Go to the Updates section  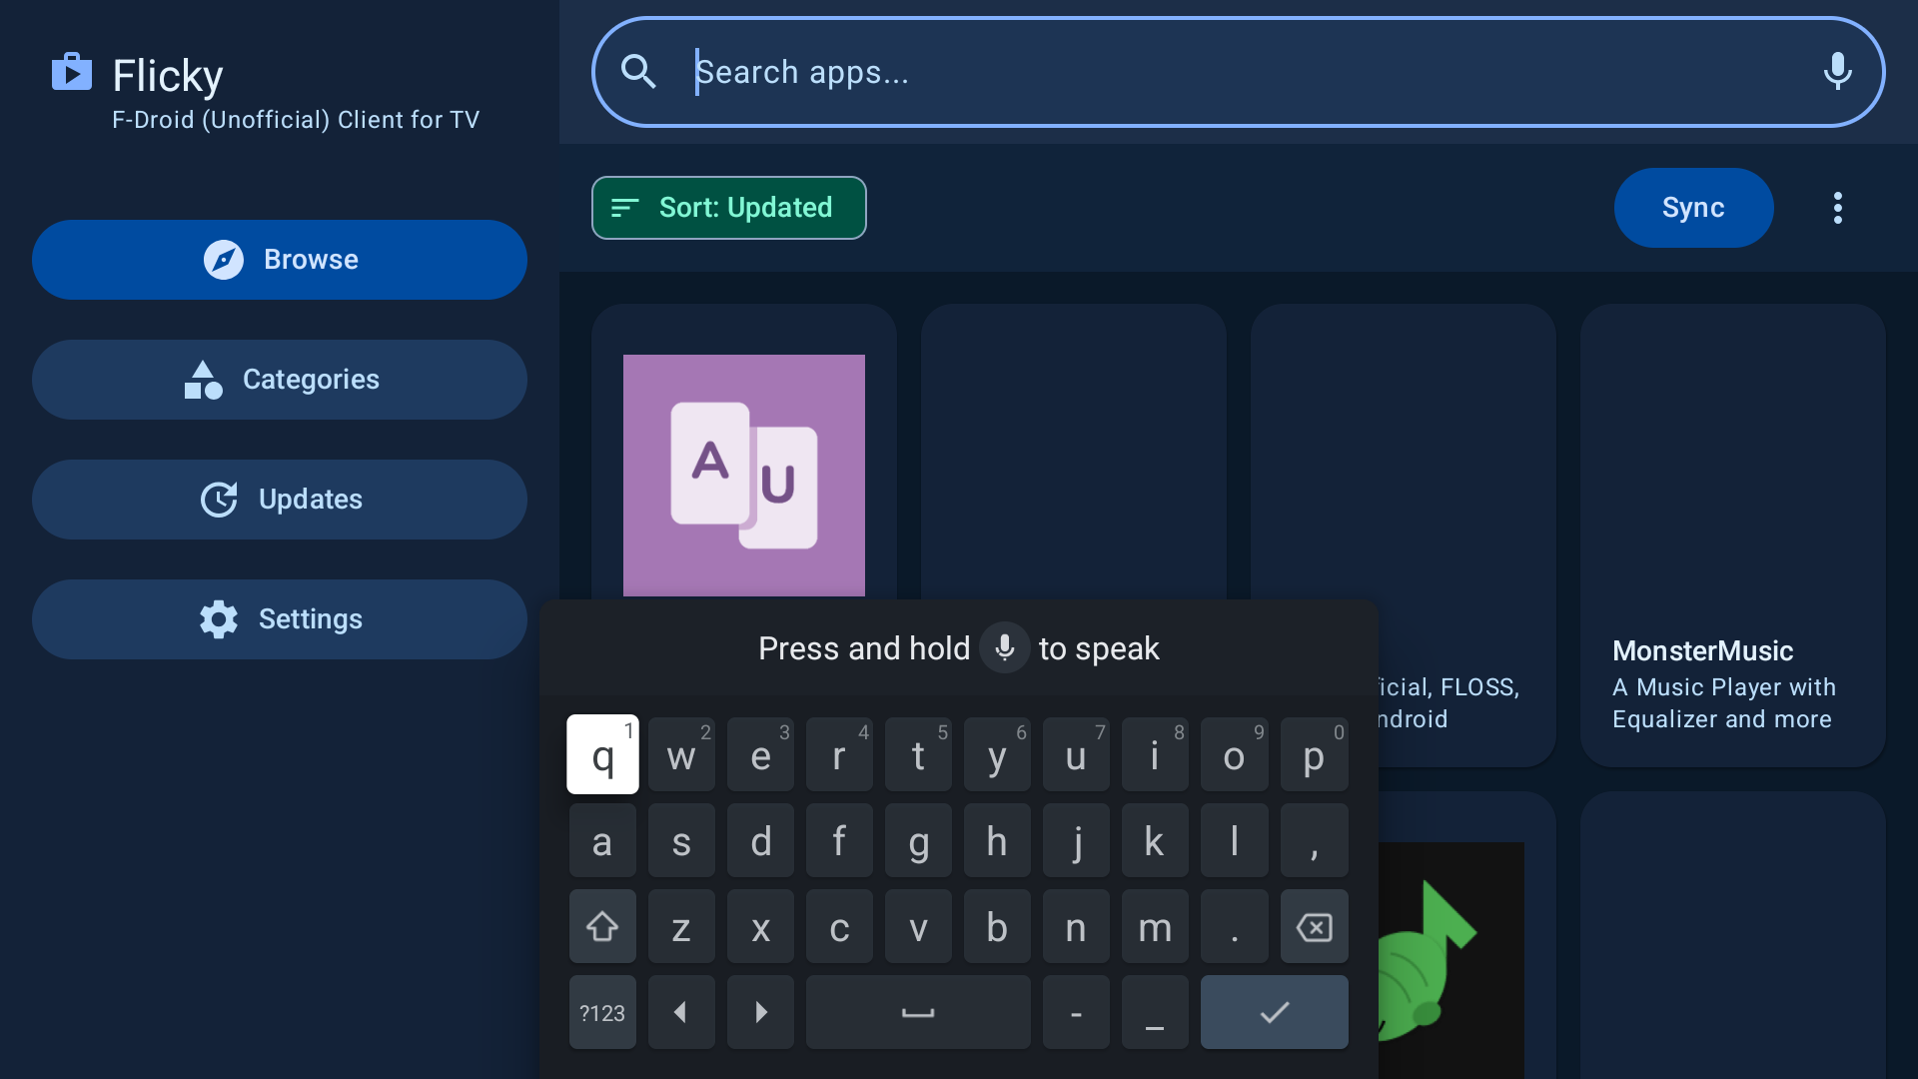point(280,500)
